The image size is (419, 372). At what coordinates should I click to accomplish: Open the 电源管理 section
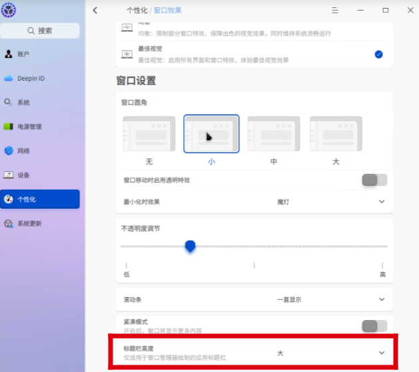pyautogui.click(x=40, y=127)
